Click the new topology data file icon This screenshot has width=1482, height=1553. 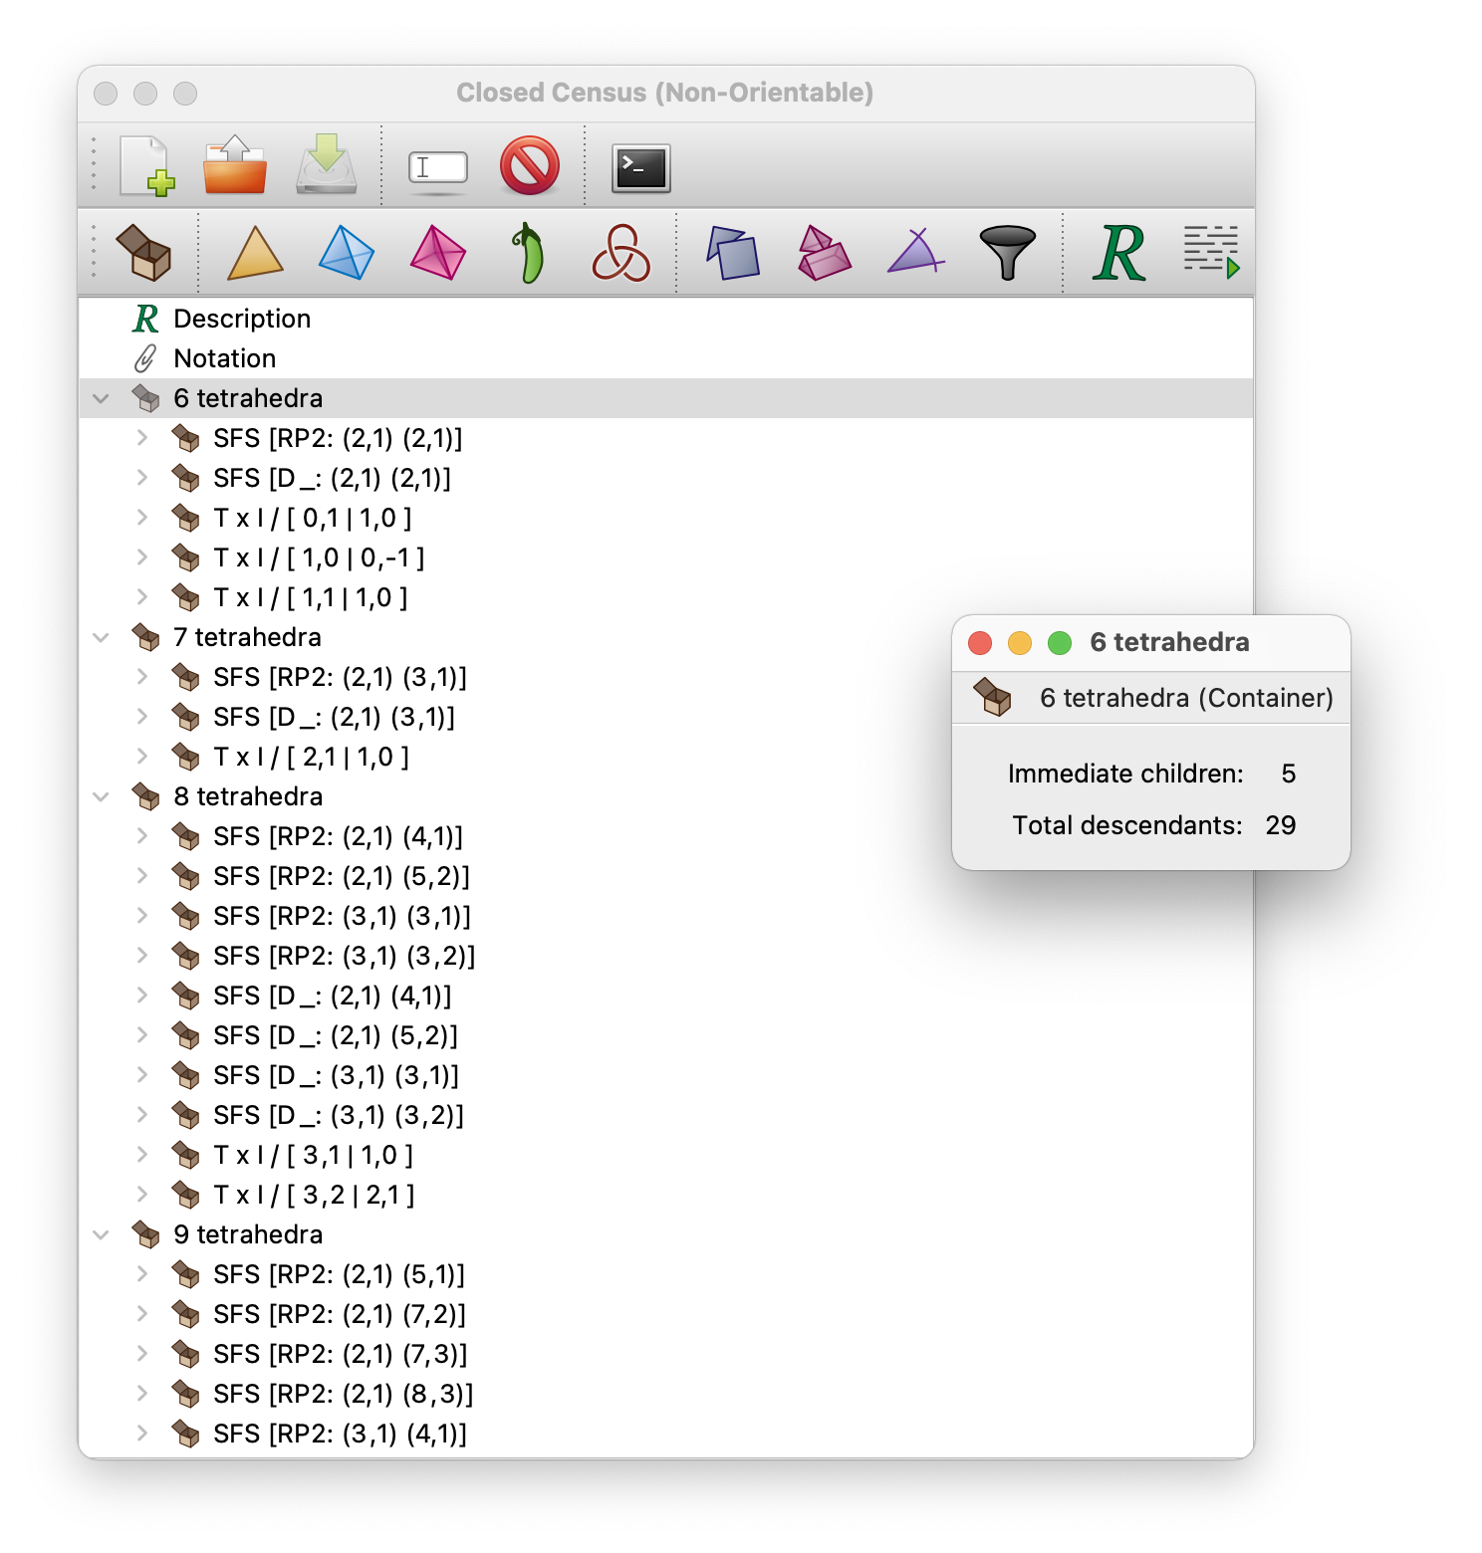pyautogui.click(x=146, y=165)
